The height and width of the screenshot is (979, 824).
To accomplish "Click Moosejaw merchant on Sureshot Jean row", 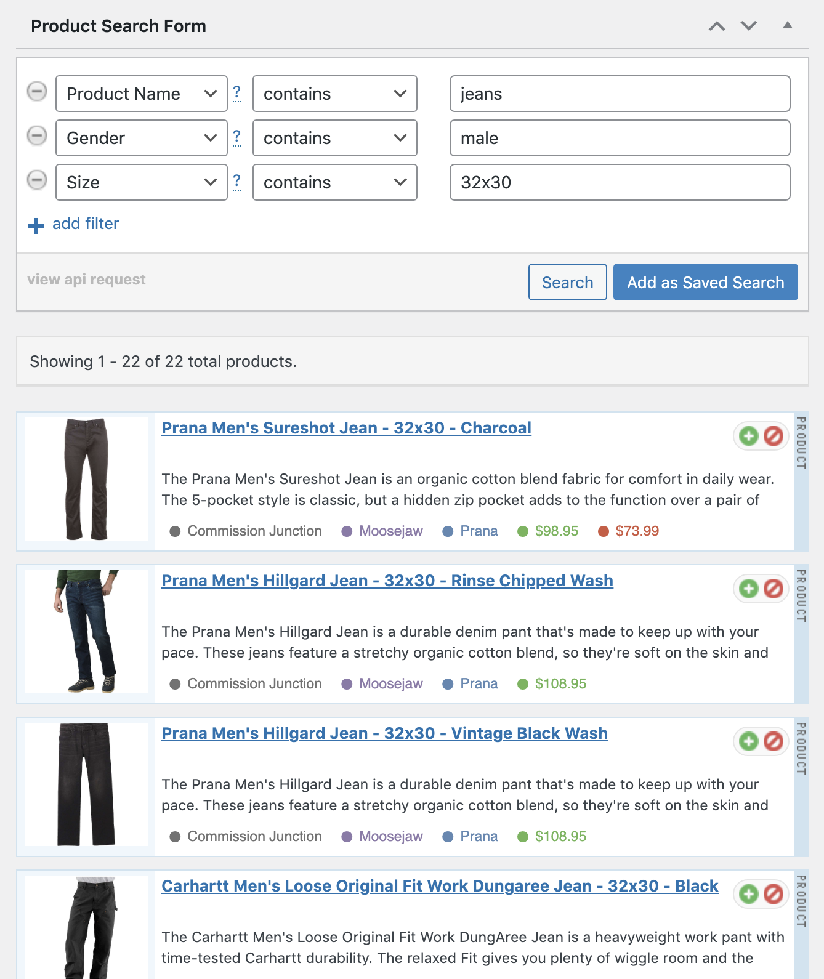I will point(391,531).
